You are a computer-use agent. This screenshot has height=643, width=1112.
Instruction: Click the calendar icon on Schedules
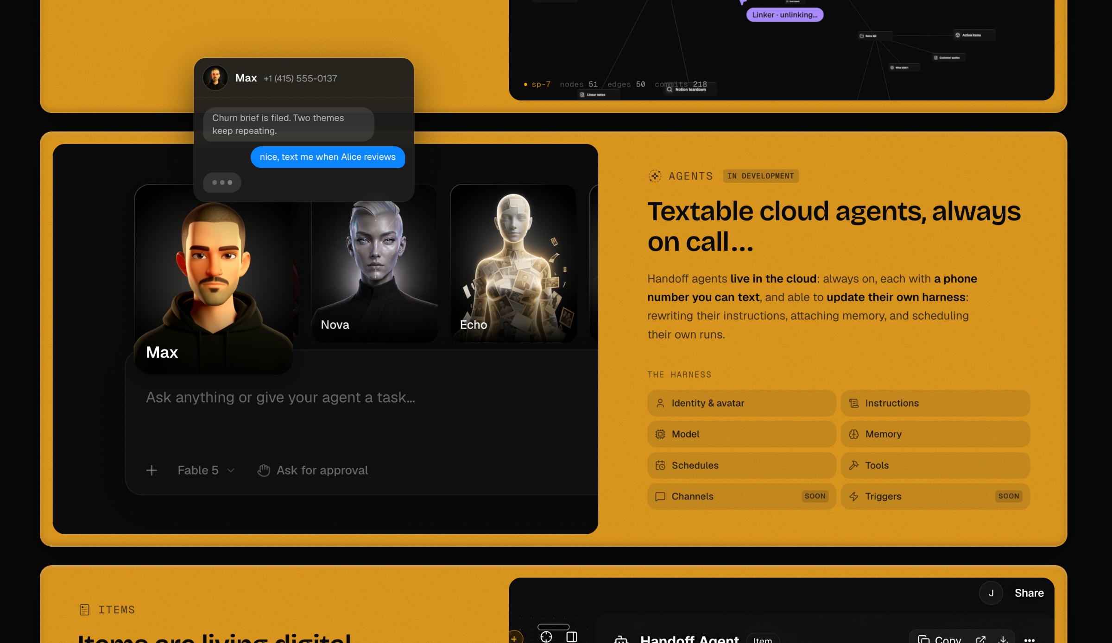(660, 465)
